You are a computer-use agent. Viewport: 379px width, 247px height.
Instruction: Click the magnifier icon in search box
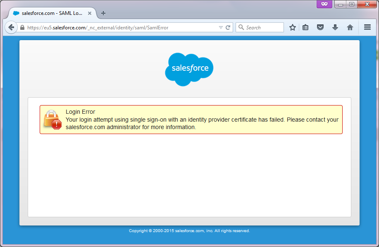(x=241, y=28)
